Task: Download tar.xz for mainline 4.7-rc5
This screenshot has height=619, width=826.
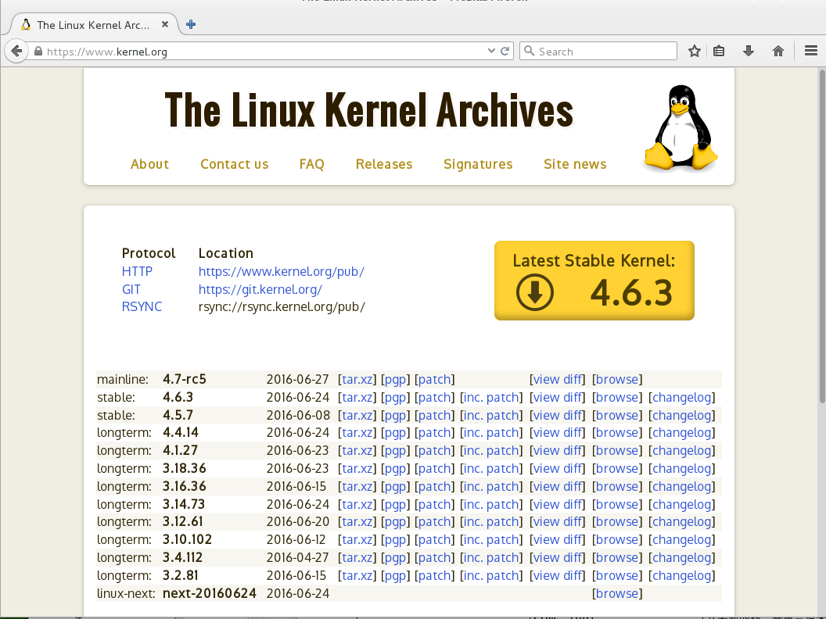Action: click(x=357, y=380)
